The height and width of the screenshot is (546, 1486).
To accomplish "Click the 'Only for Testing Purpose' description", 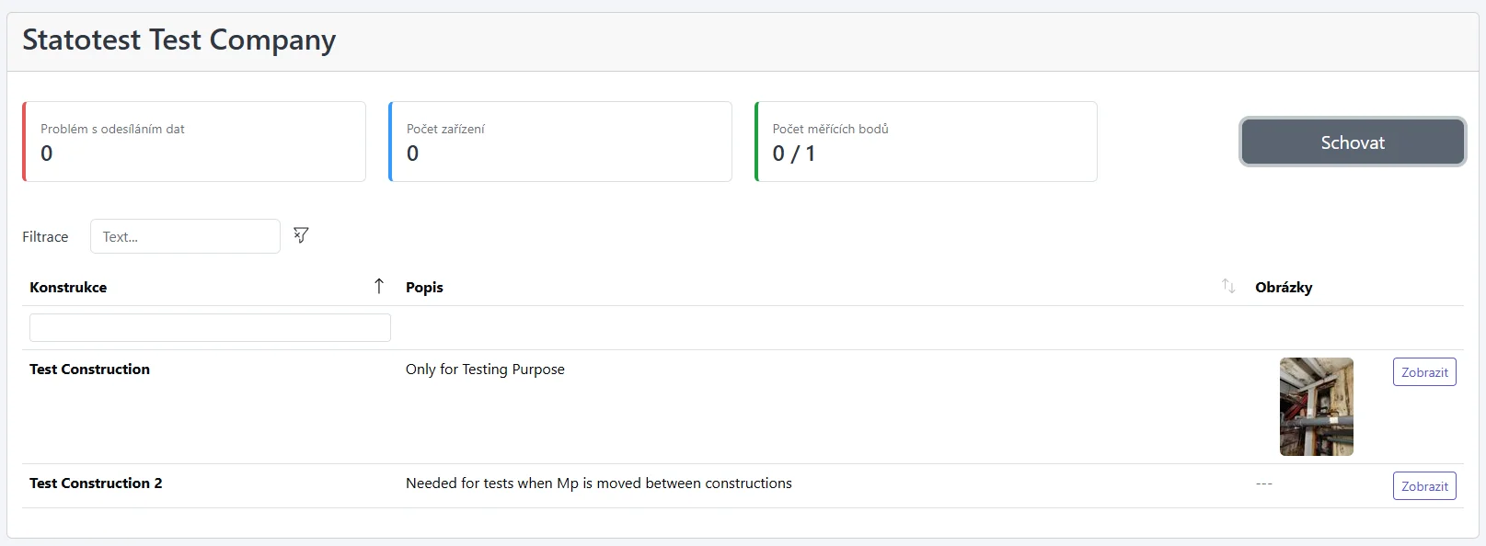I will (x=485, y=370).
